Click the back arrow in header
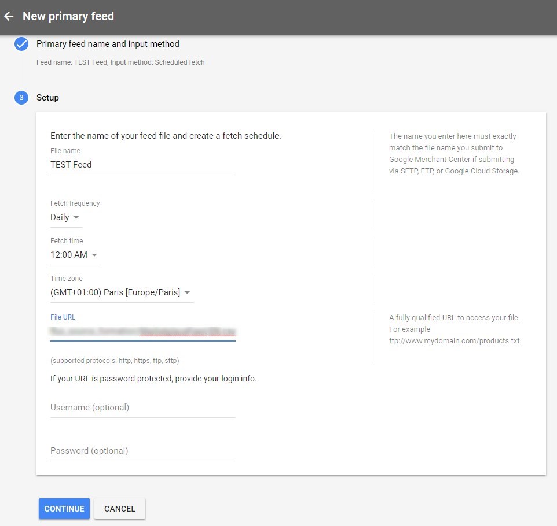This screenshot has height=526, width=557. click(9, 16)
